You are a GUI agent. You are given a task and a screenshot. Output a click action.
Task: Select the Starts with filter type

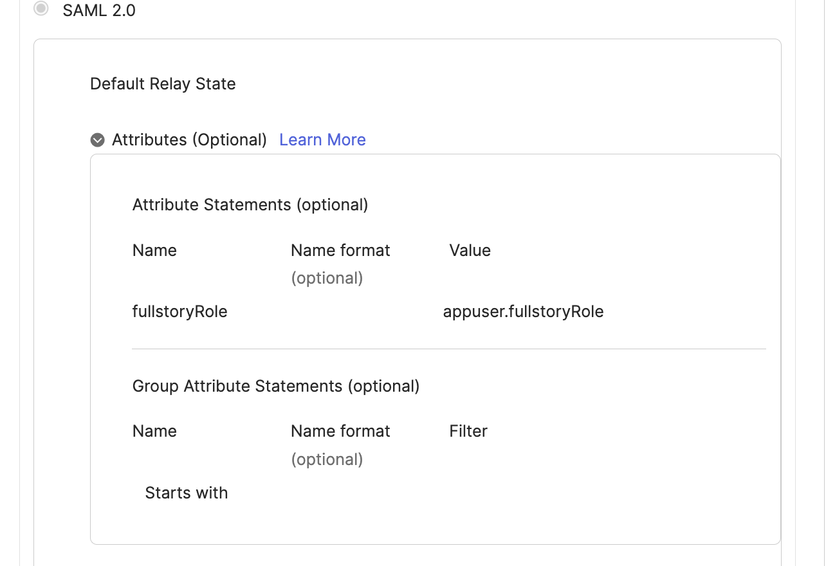point(187,493)
